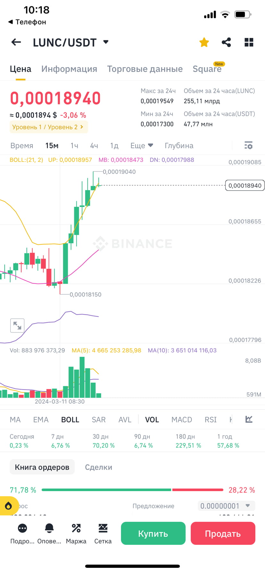Open the markets grid icon top right
Viewport: 265px width, 573px height.
249,42
